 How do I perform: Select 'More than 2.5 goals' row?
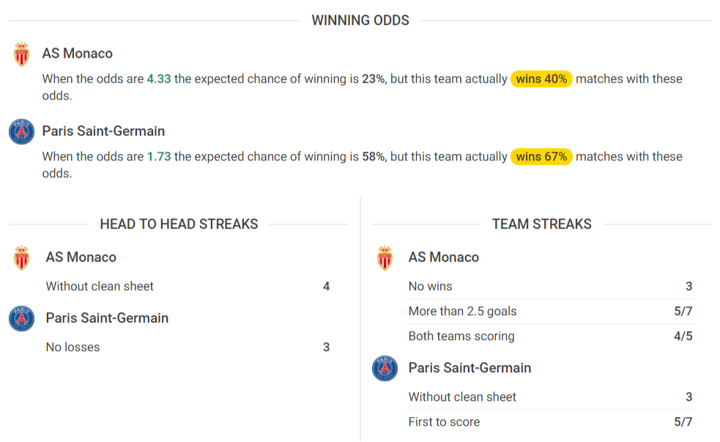[x=551, y=311]
